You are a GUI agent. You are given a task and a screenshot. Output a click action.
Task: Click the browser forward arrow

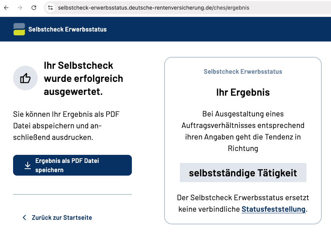pos(20,7)
